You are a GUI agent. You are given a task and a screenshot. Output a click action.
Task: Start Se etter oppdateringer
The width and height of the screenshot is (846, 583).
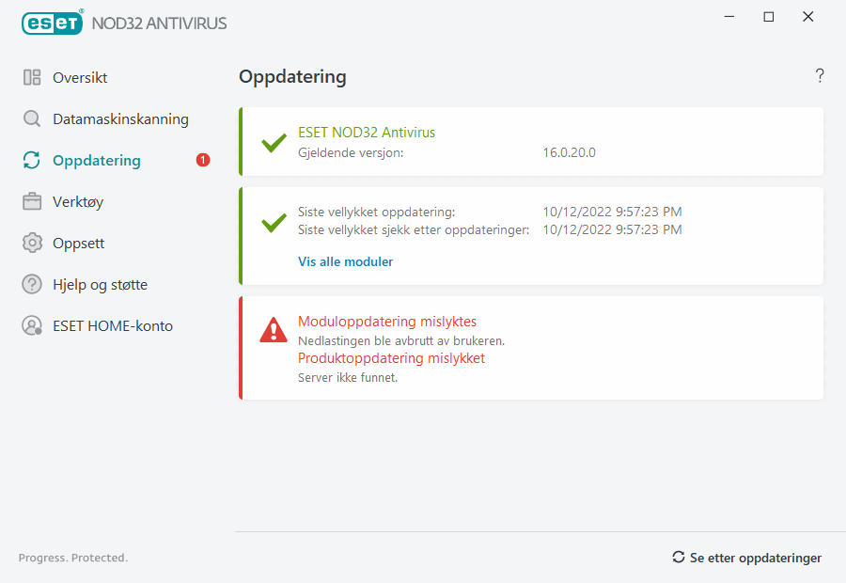pyautogui.click(x=755, y=557)
